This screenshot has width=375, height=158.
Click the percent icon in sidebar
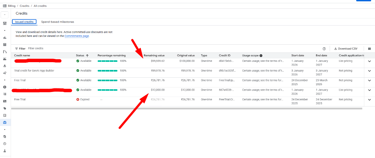coord(5,101)
